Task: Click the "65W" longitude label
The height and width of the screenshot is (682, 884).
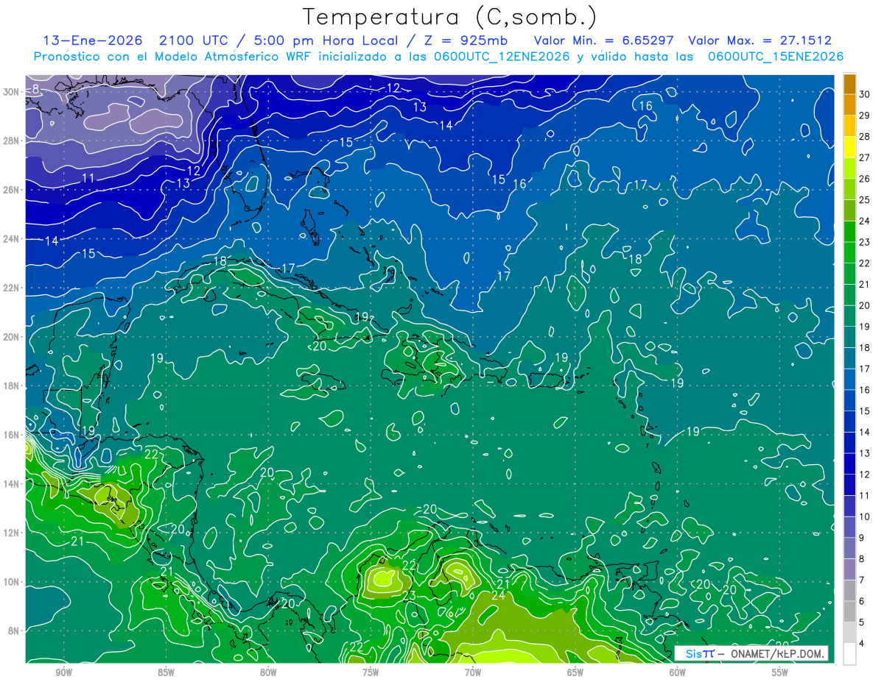Action: (x=575, y=672)
